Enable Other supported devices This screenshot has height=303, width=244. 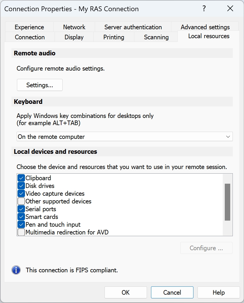(21, 201)
